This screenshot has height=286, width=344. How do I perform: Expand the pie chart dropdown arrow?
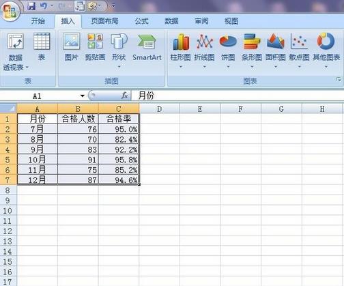tap(228, 67)
